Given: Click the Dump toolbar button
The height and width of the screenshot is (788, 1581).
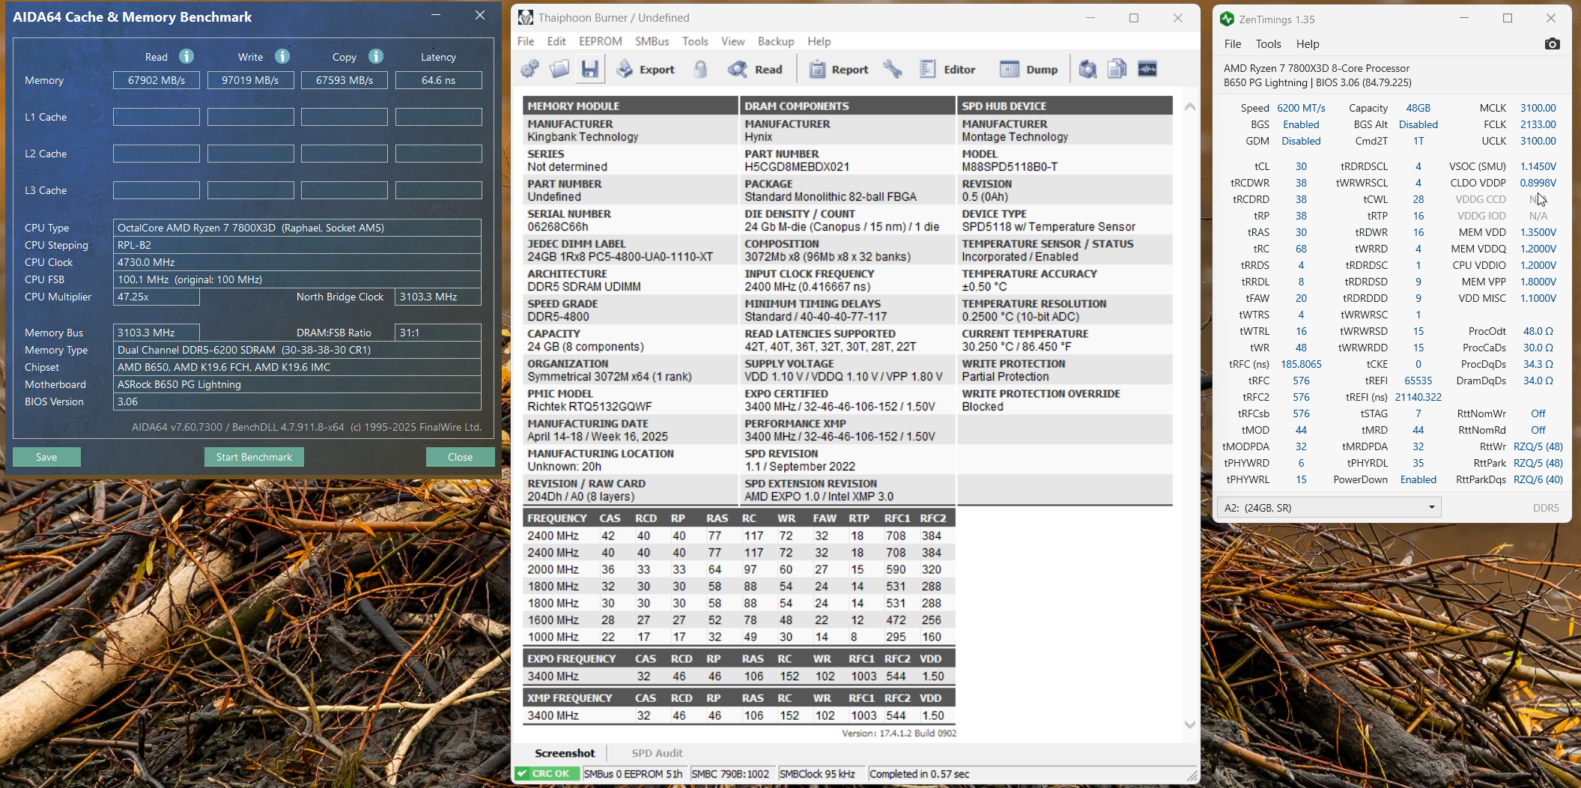Looking at the screenshot, I should 1029,70.
